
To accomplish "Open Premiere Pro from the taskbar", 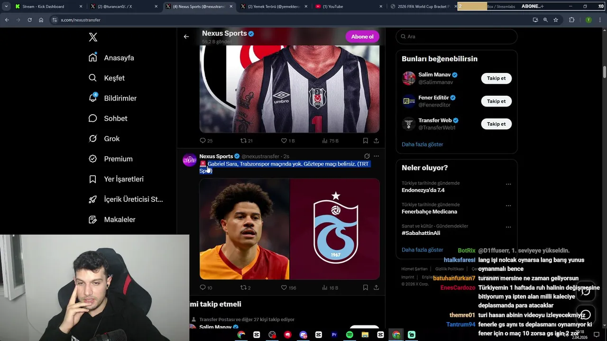I will coord(334,334).
